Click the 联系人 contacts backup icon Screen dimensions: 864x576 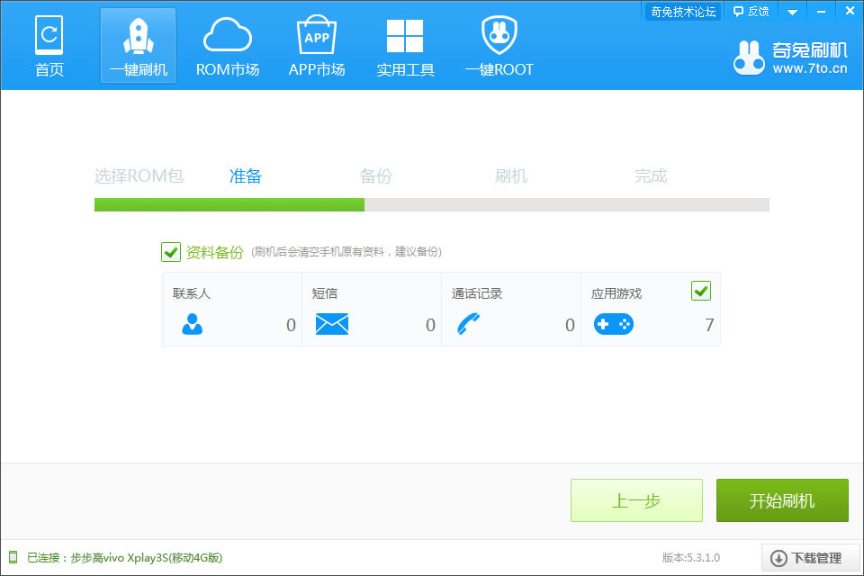(x=193, y=324)
